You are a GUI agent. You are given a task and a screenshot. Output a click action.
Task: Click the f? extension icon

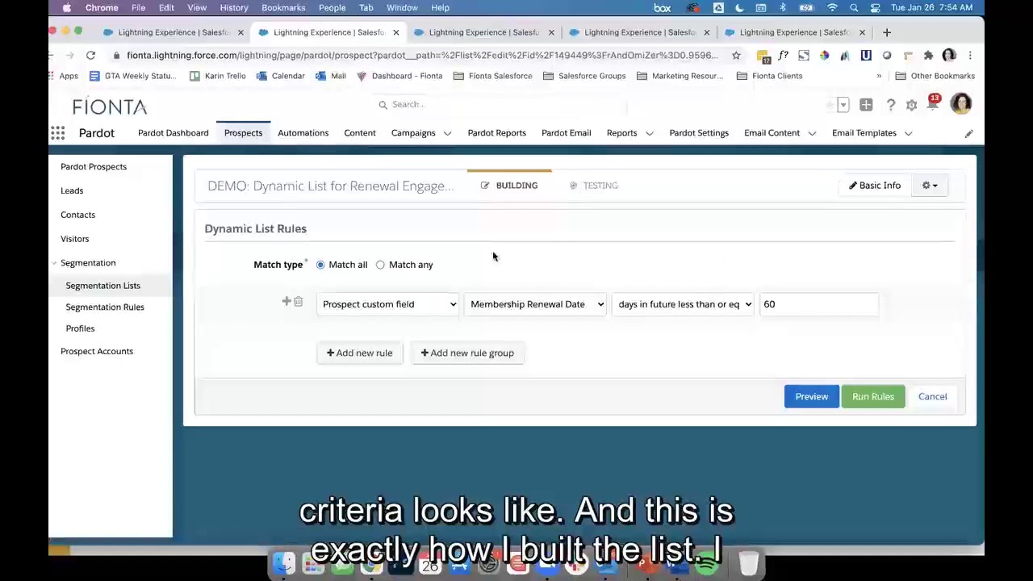[x=783, y=56]
